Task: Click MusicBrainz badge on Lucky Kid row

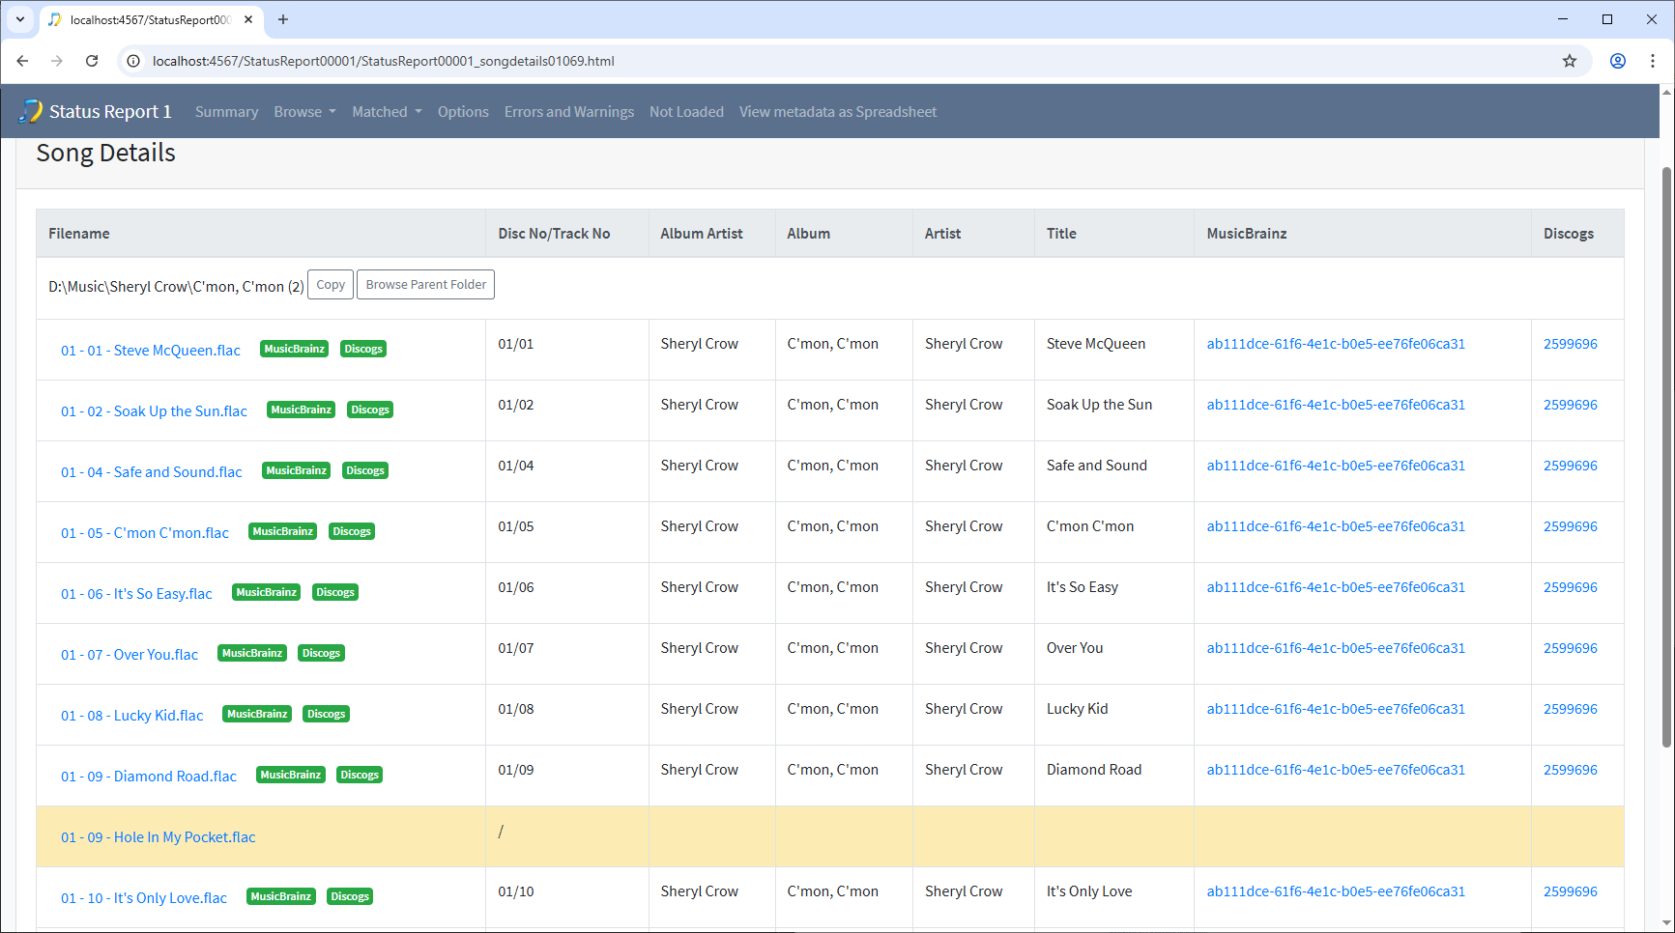Action: click(x=257, y=714)
